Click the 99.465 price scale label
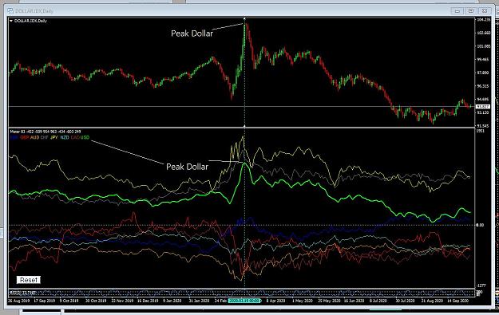 483,60
